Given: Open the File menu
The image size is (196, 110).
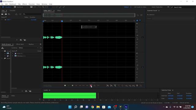Looking at the screenshot, I should [x=2, y=4].
